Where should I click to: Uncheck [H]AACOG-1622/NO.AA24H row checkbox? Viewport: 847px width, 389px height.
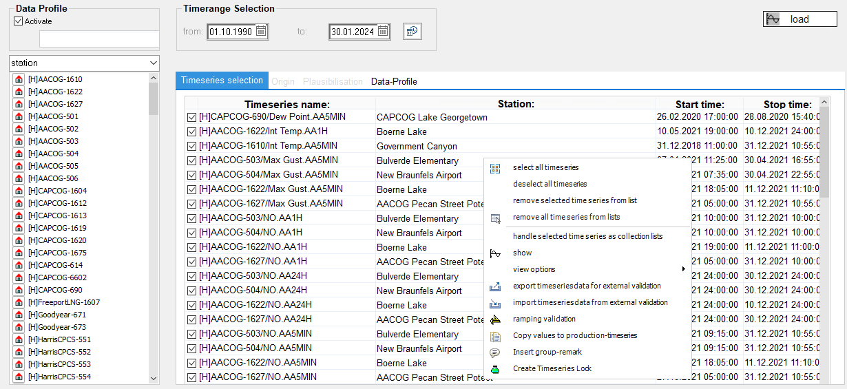tap(191, 305)
